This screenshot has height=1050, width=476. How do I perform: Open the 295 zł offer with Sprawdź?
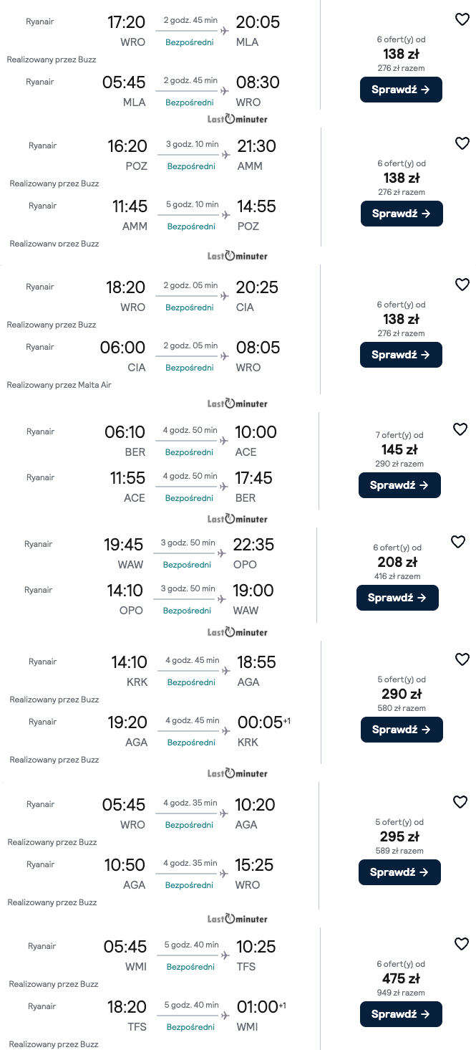pyautogui.click(x=399, y=872)
